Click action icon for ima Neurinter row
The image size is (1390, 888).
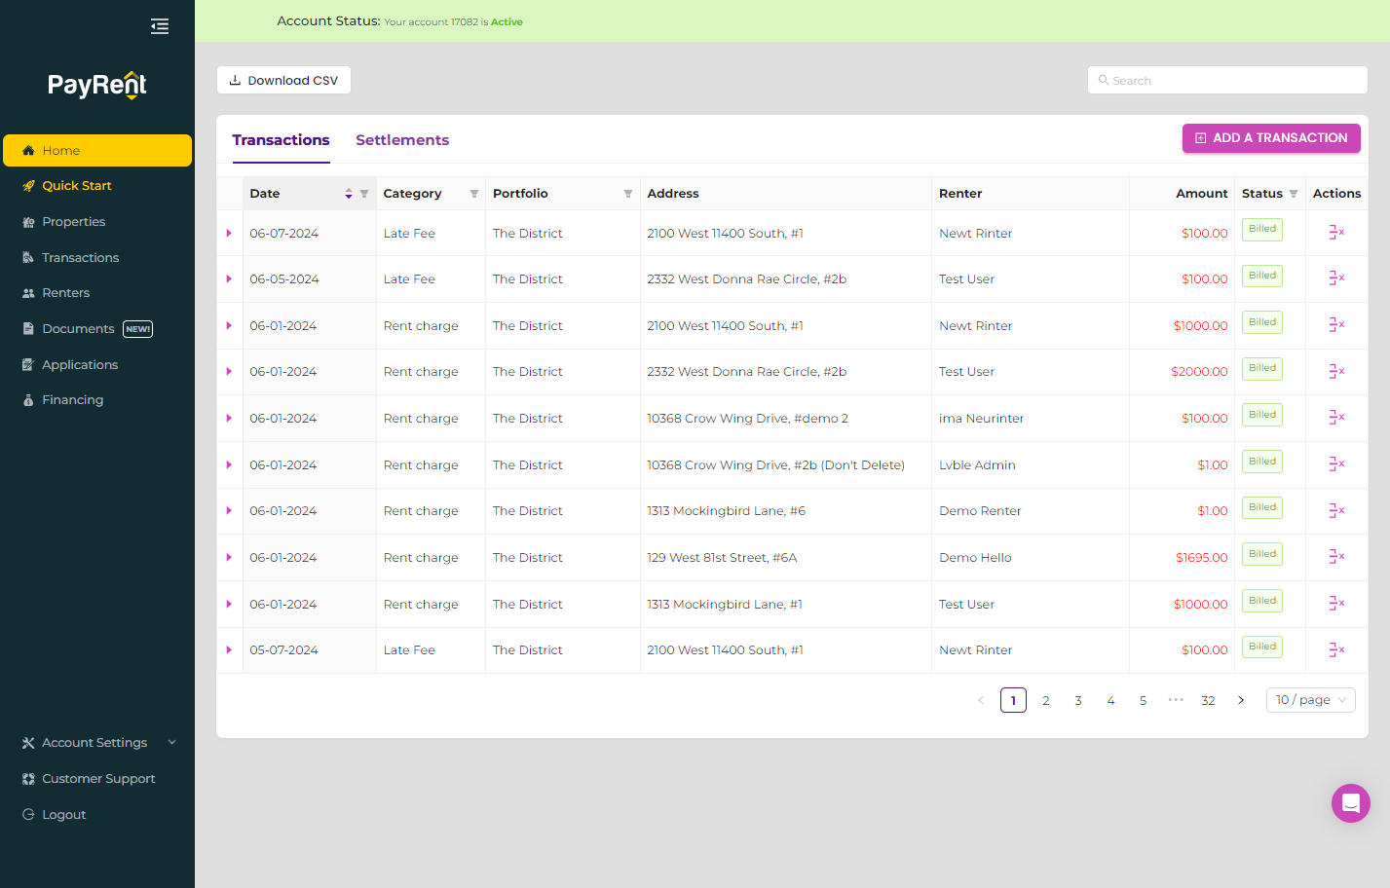point(1336,417)
